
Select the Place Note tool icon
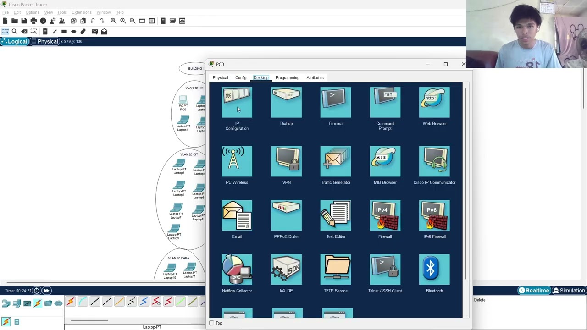pos(45,31)
